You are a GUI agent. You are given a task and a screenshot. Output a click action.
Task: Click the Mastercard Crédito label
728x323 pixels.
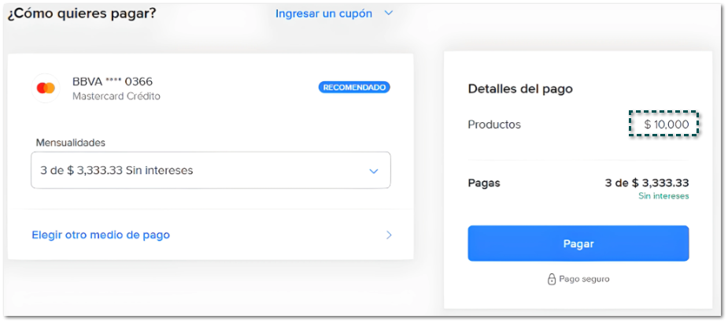coord(116,96)
